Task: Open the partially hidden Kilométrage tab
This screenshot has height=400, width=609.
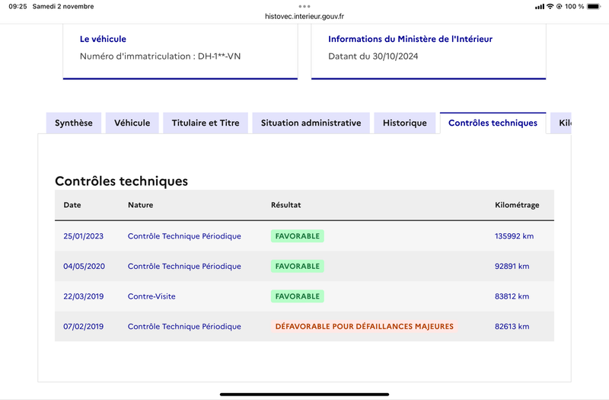Action: pos(561,123)
